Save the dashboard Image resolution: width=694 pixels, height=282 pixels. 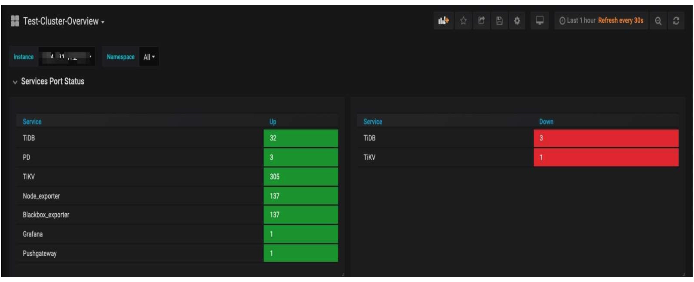click(x=499, y=21)
